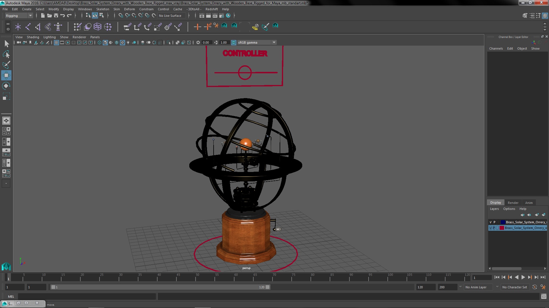This screenshot has height=308, width=549.
Task: Toggle color management ON button
Action: pyautogui.click(x=234, y=42)
